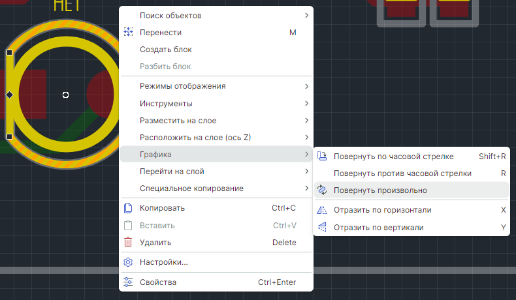
Task: Click the Удалить label text
Action: [x=155, y=243]
